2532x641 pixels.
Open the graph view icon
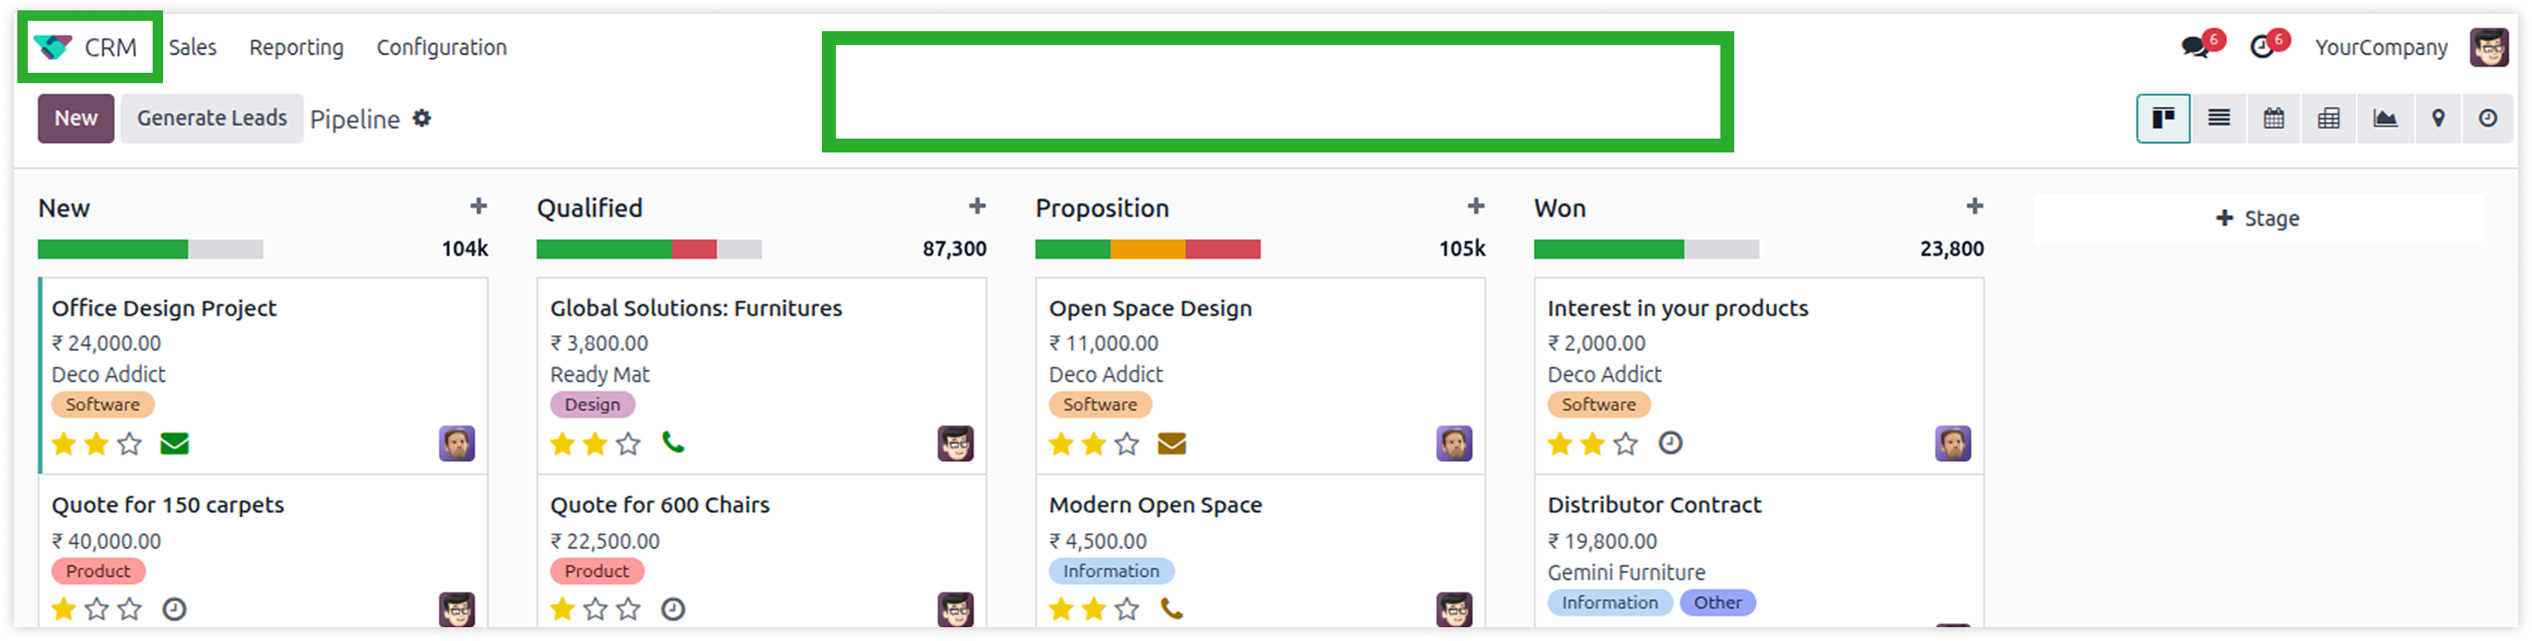(x=2385, y=119)
